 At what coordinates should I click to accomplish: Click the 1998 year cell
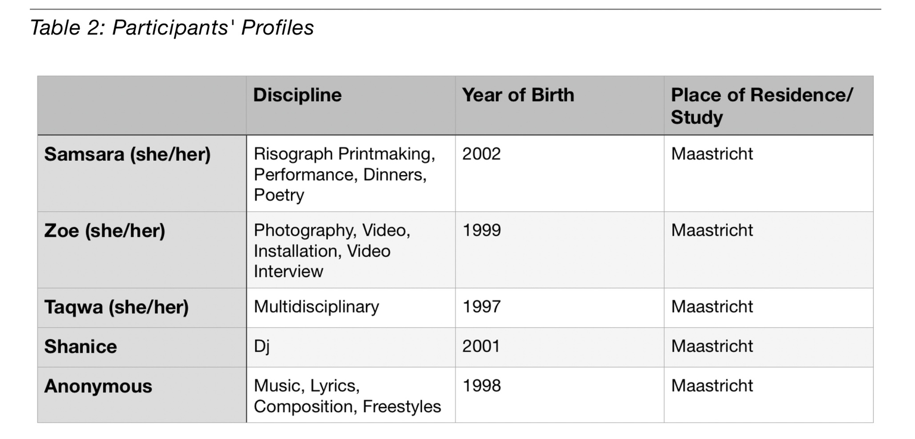[x=482, y=386]
